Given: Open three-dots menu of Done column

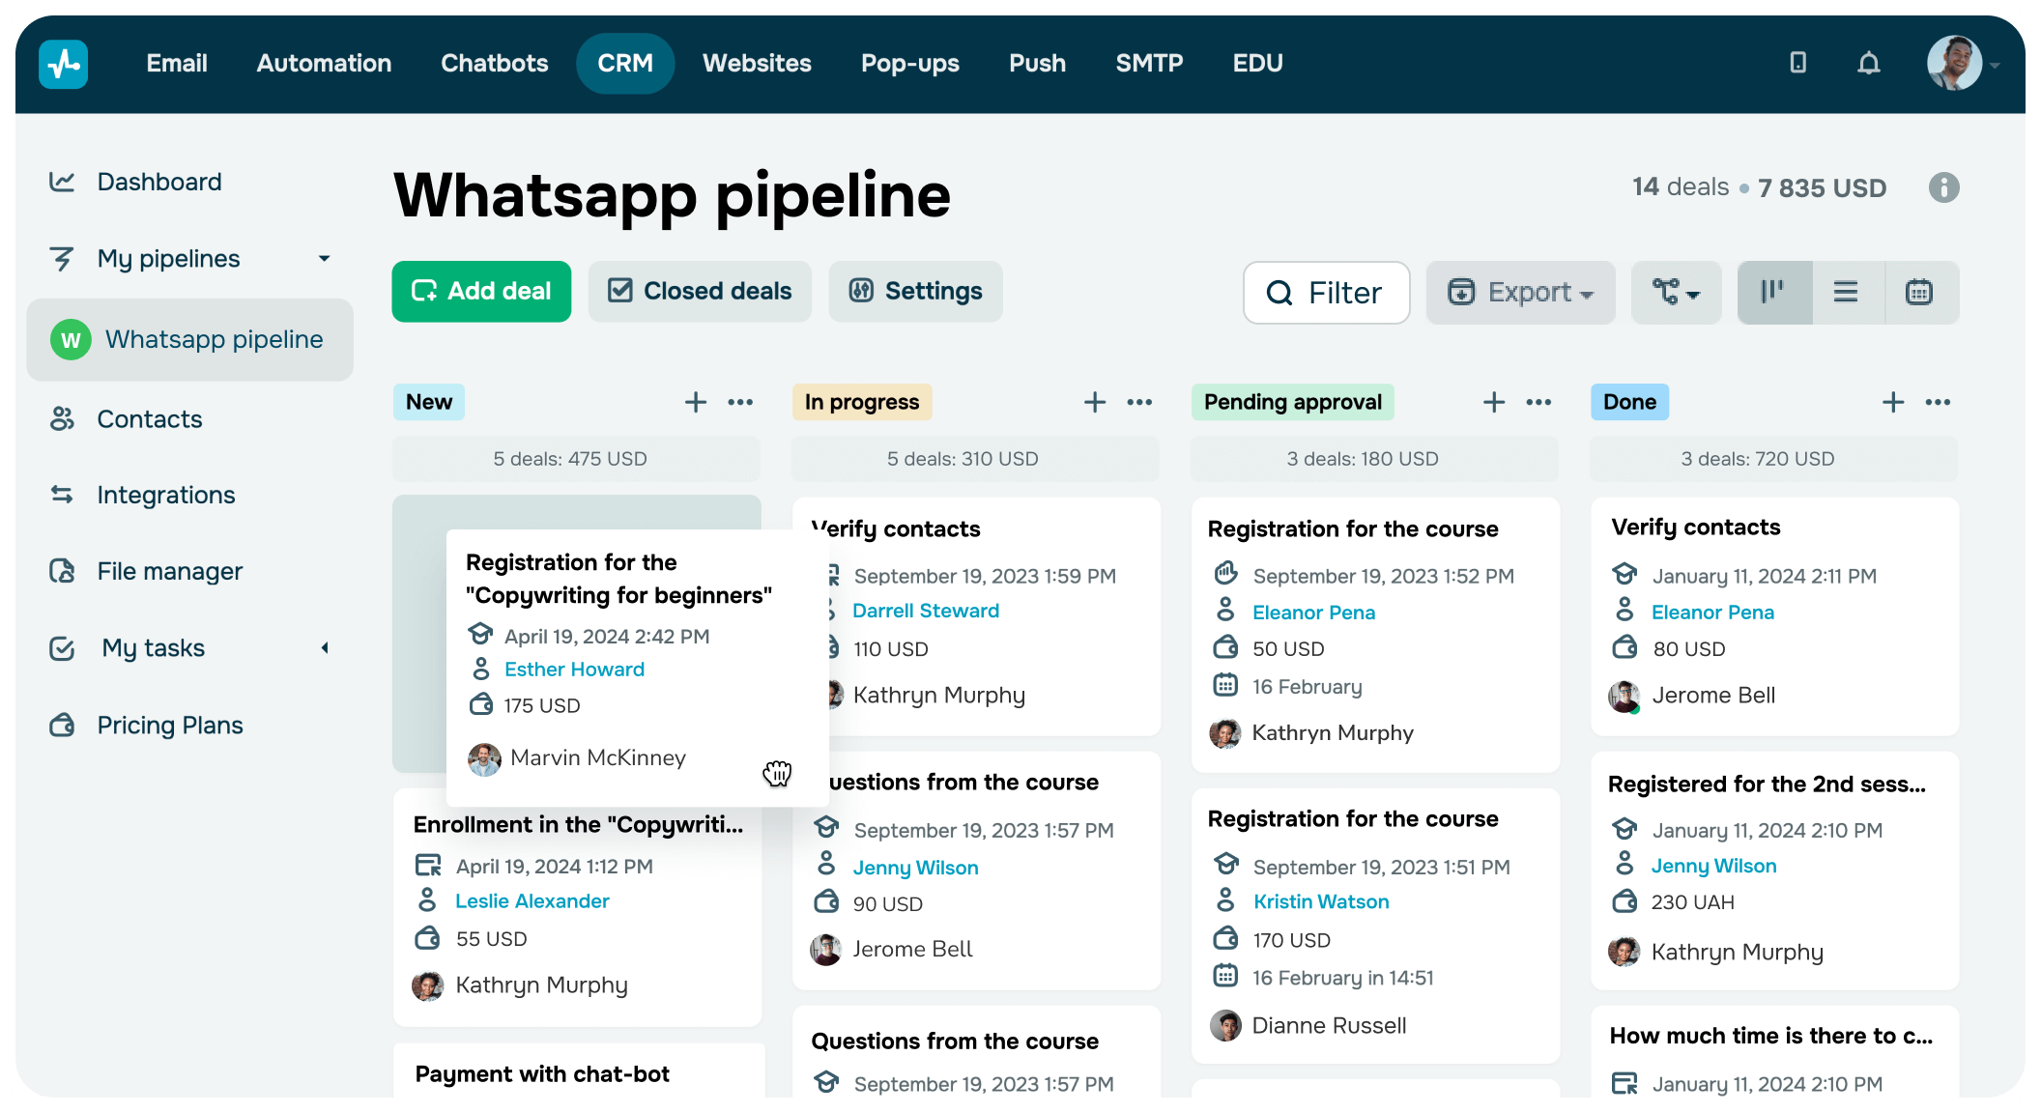Looking at the screenshot, I should tap(1938, 402).
